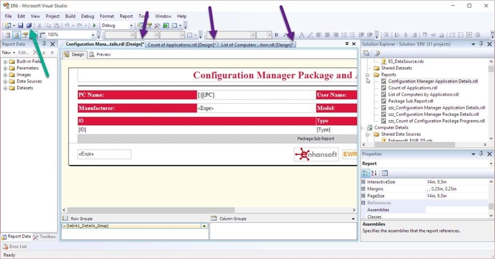Select List of Computers by Application.rdl

(423, 94)
